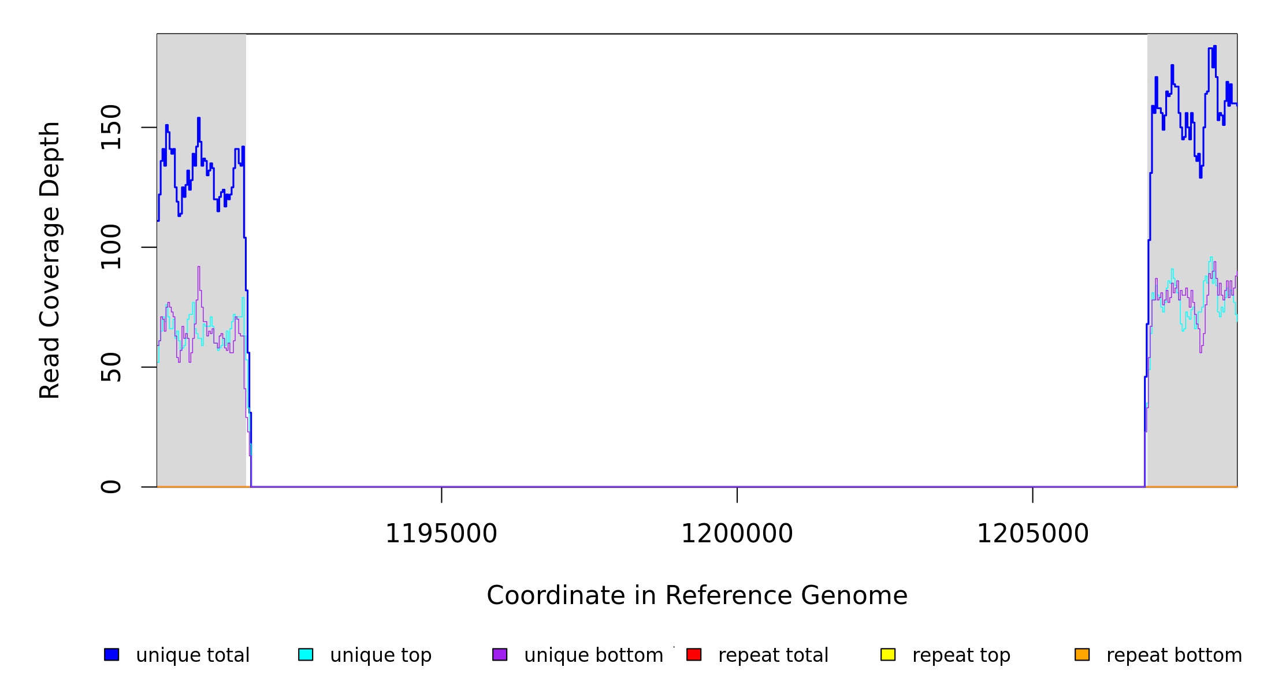This screenshot has height=693, width=1271.
Task: Select the "unique bottom" legend label
Action: (x=593, y=655)
